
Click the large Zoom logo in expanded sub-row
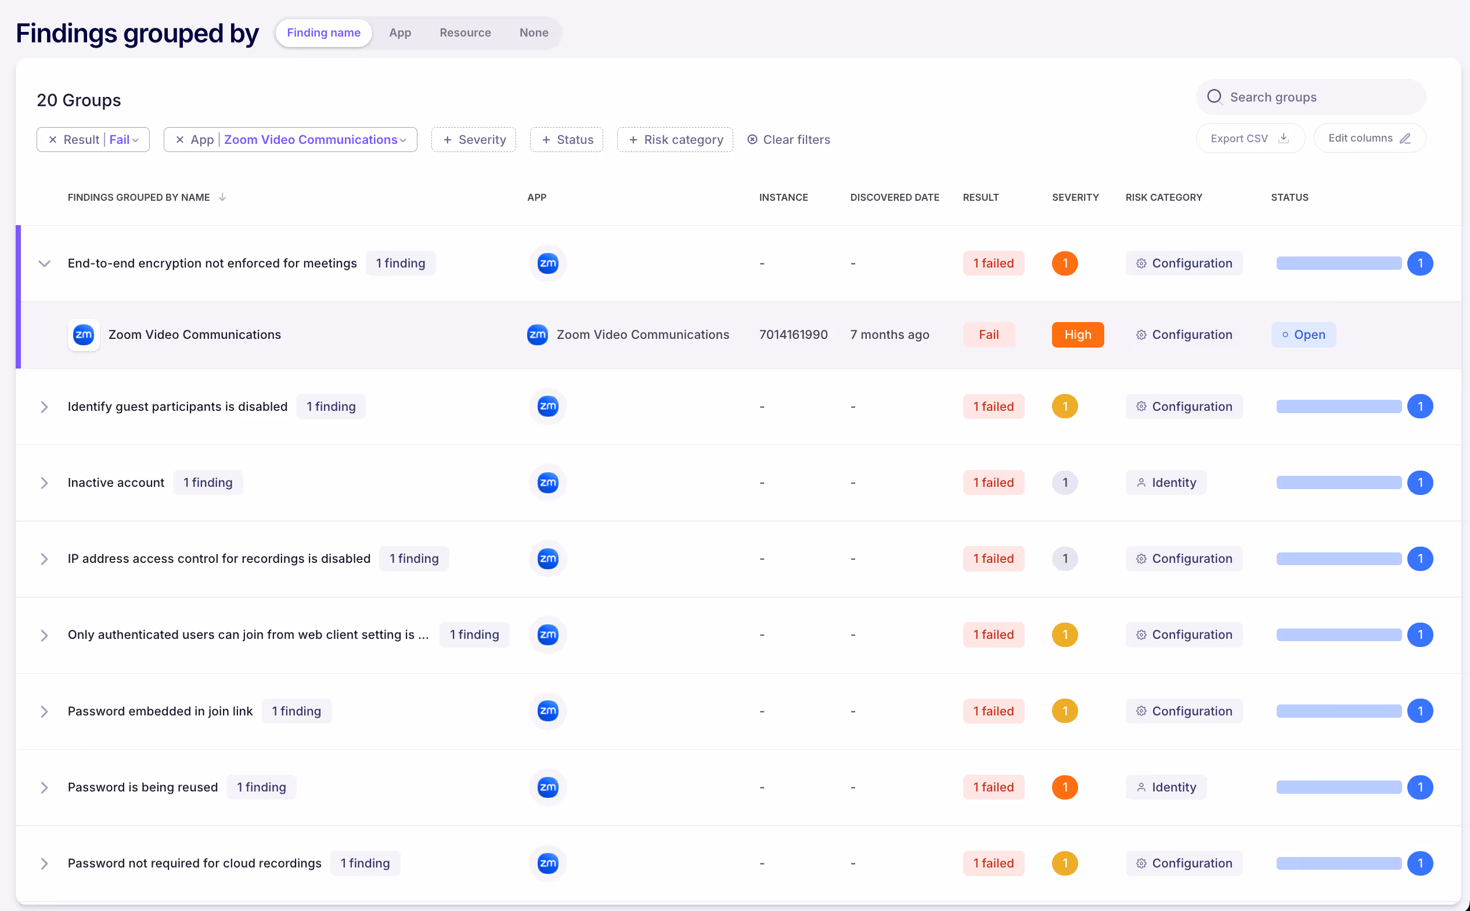coord(84,334)
